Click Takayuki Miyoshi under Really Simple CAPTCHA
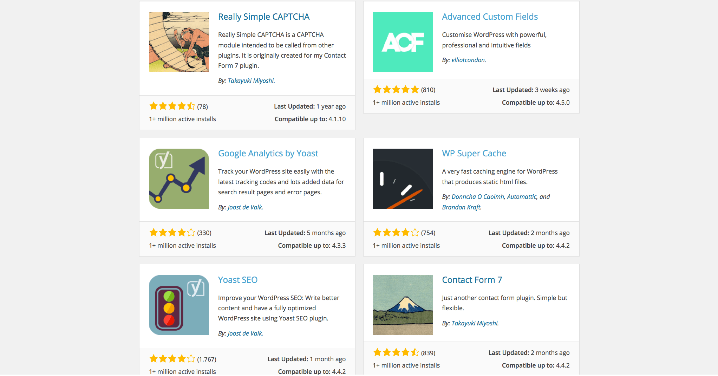718x376 pixels. tap(250, 81)
